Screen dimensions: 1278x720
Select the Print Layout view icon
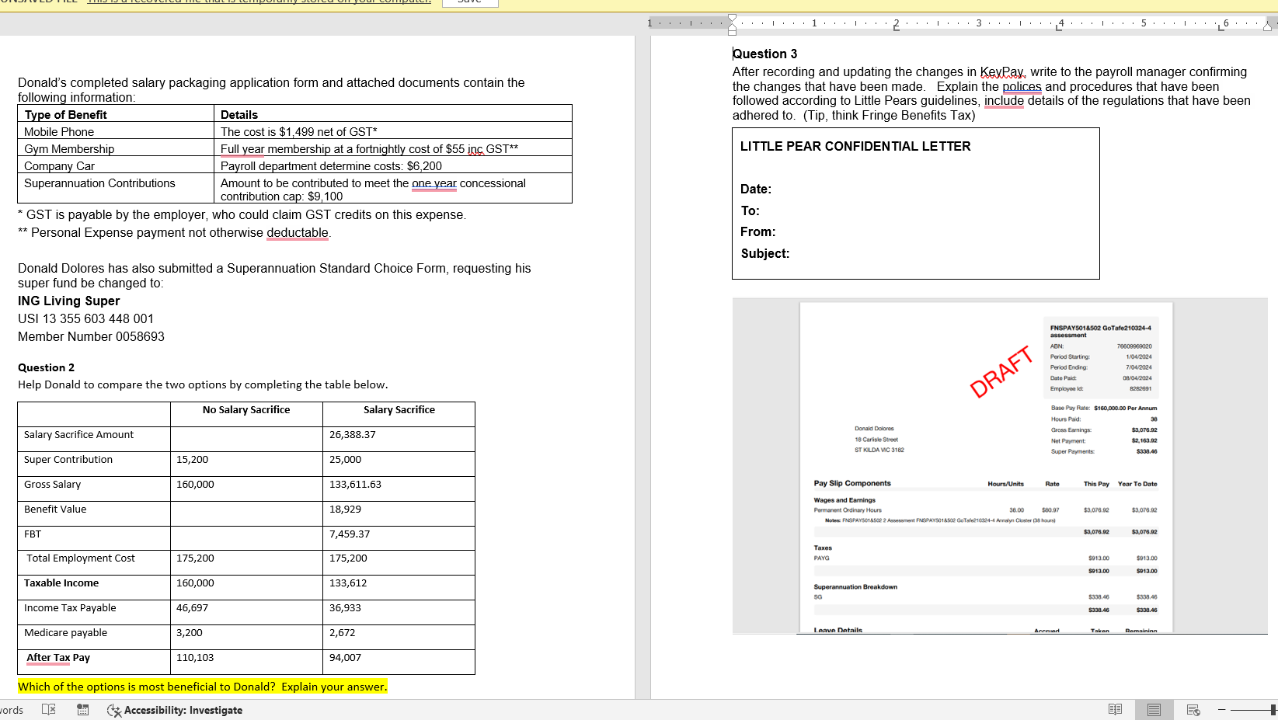(1154, 710)
